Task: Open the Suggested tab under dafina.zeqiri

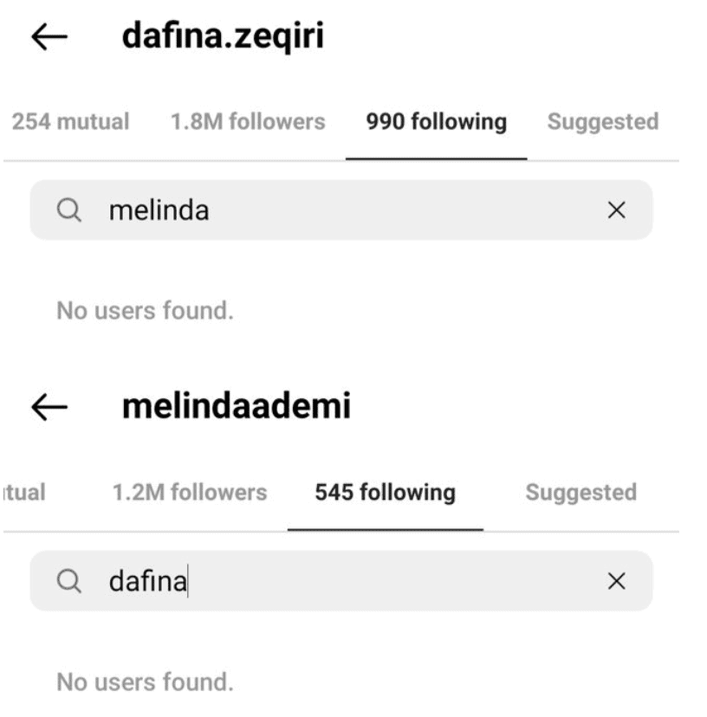Action: point(602,122)
